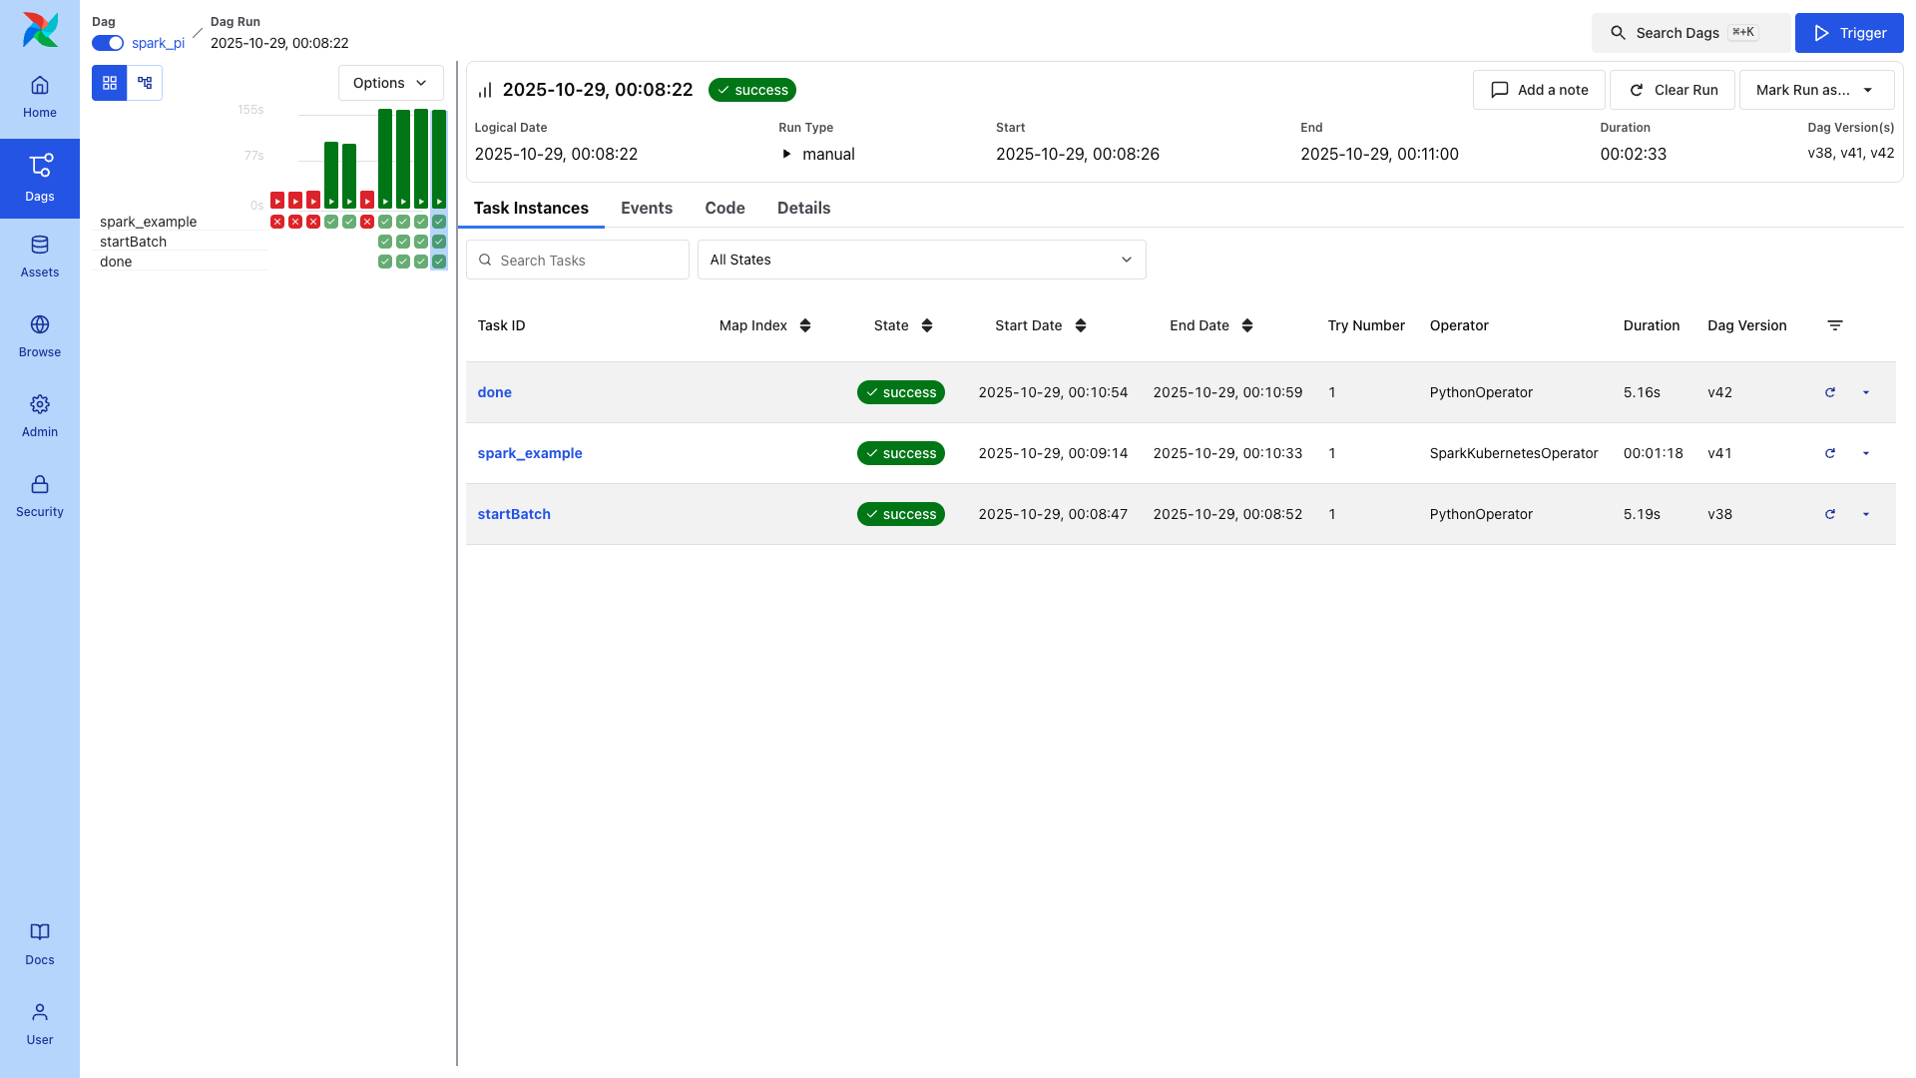Sort tasks by Start Date
1916x1078 pixels.
[x=1082, y=325]
